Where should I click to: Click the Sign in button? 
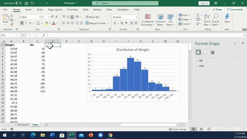click(204, 3)
